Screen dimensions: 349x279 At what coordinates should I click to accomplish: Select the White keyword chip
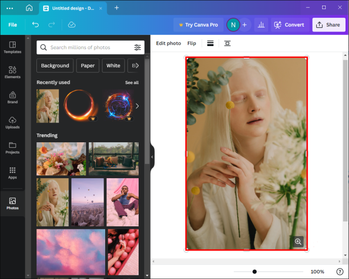coord(113,65)
